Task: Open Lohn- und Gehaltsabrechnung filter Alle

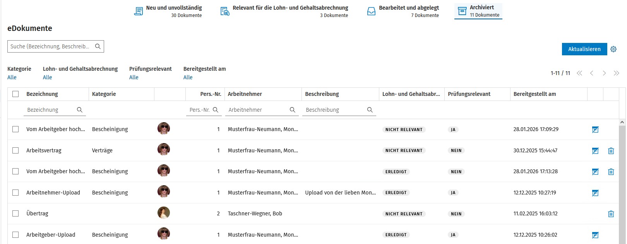Action: point(47,77)
